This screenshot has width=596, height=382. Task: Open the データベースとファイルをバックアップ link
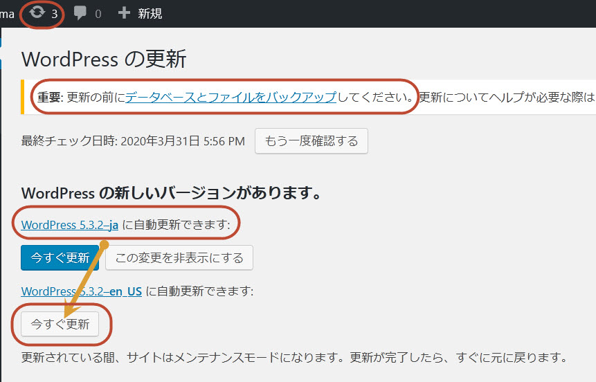click(x=231, y=98)
